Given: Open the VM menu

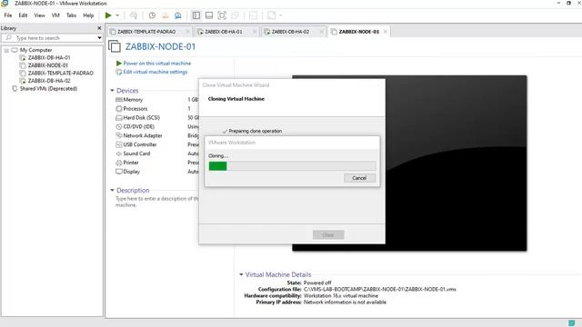Looking at the screenshot, I should pos(55,15).
